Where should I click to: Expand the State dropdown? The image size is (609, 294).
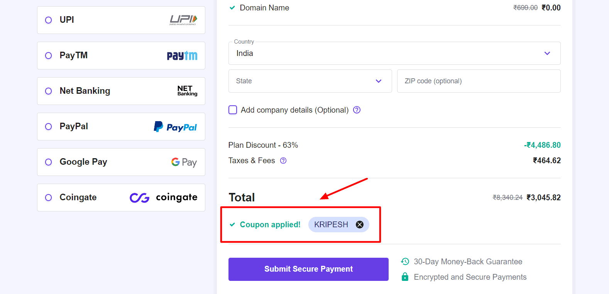[310, 81]
